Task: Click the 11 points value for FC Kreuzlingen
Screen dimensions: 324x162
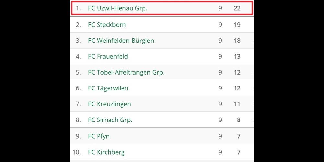Action: [237, 104]
